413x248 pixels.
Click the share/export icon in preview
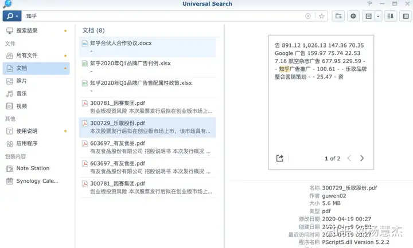280,158
